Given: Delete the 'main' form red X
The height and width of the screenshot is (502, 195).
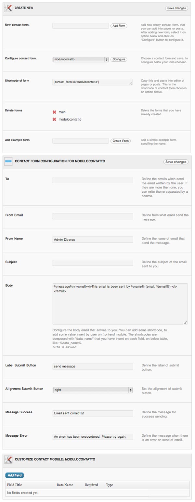Looking at the screenshot, I should [x=55, y=112].
